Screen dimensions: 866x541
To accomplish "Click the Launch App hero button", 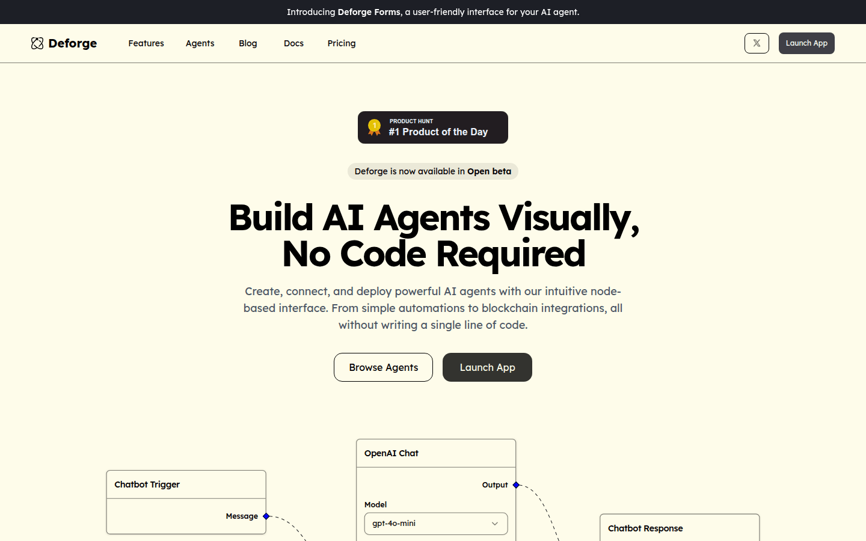I will click(487, 367).
